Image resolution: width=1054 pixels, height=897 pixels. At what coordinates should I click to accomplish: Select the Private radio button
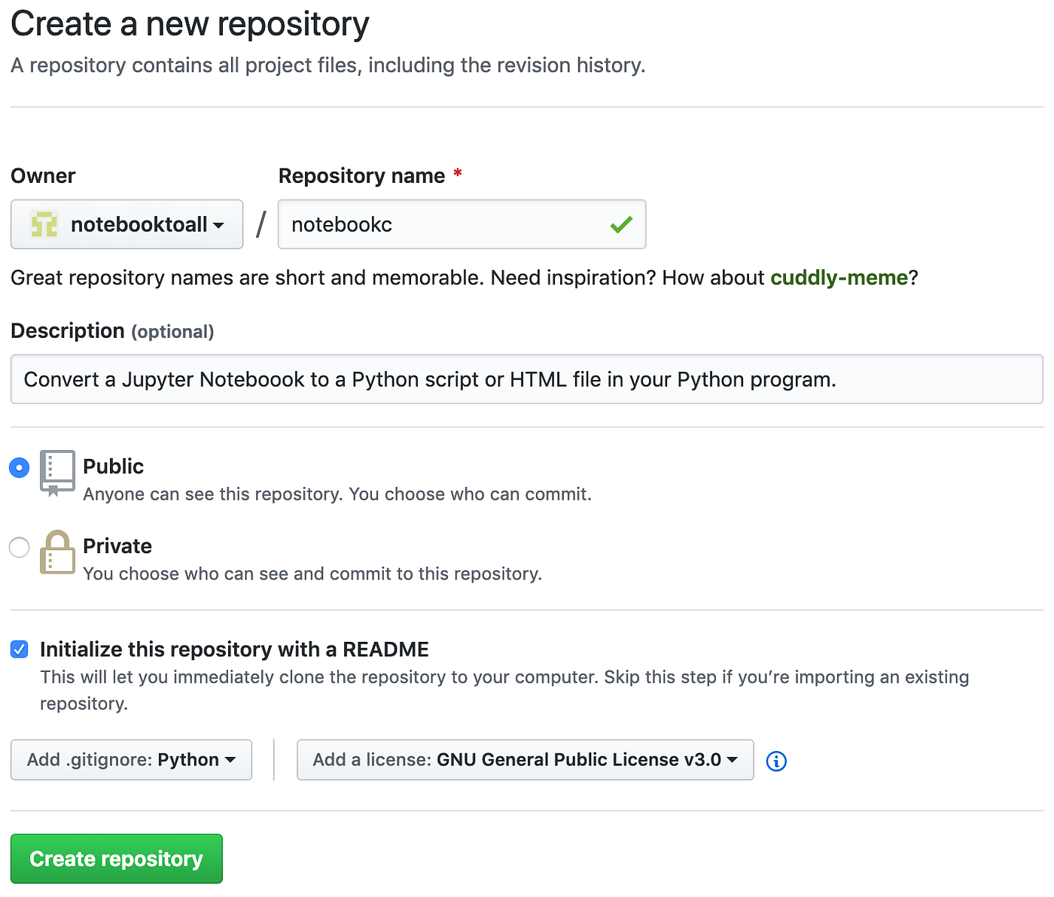tap(20, 547)
